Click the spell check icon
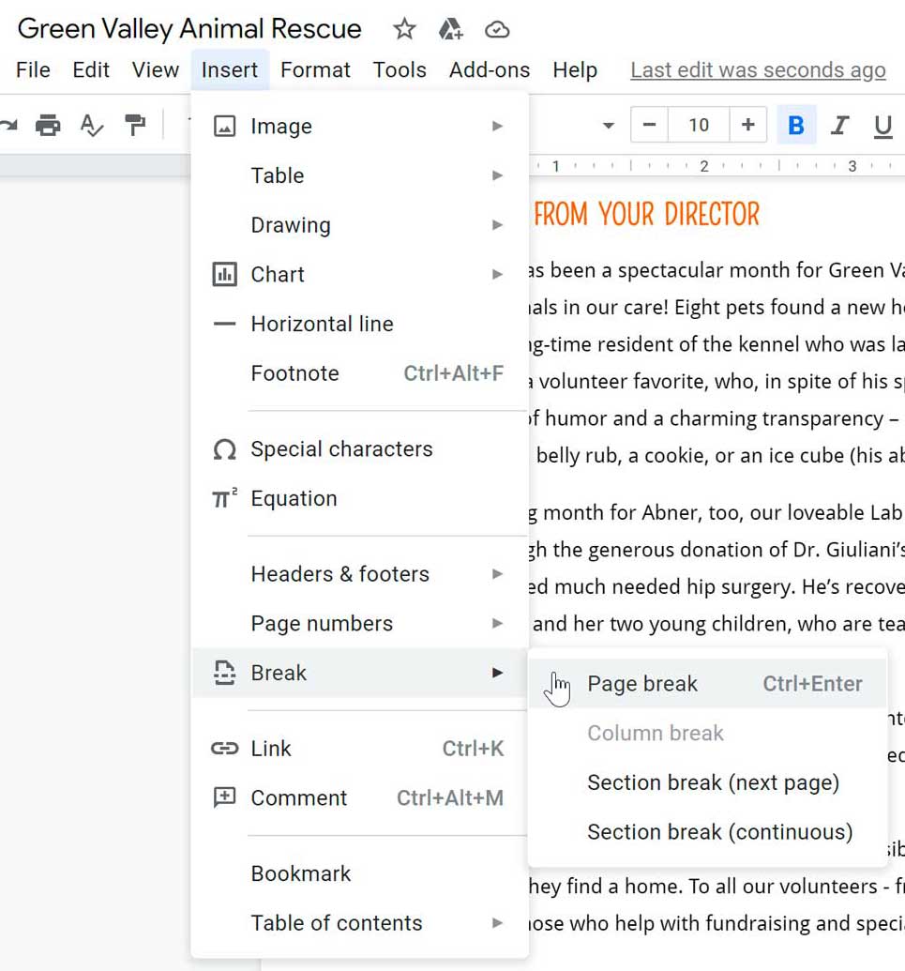The width and height of the screenshot is (905, 971). tap(92, 125)
